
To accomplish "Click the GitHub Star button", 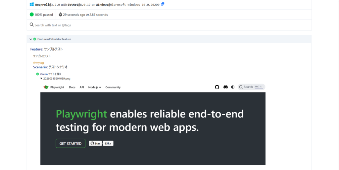I will pyautogui.click(x=95, y=144).
